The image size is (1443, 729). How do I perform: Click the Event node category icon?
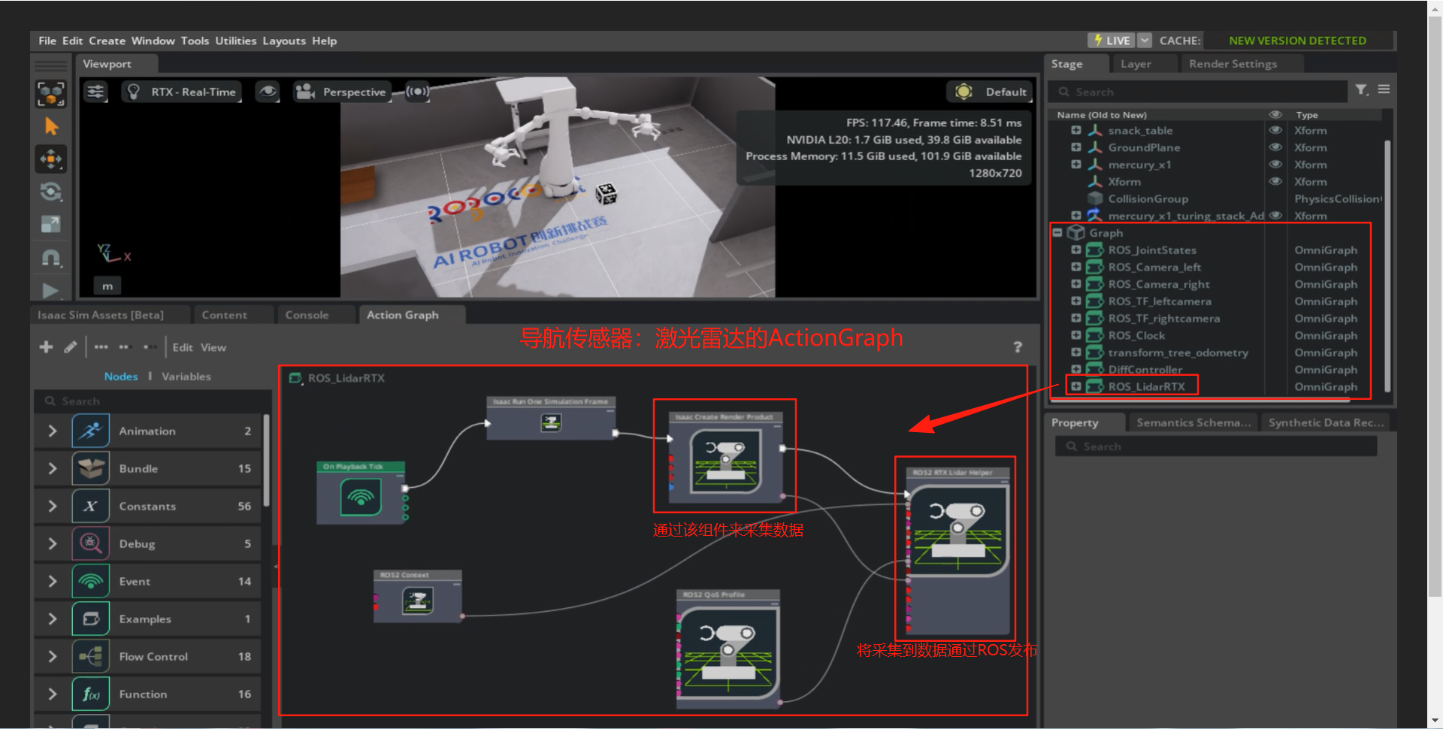click(91, 581)
